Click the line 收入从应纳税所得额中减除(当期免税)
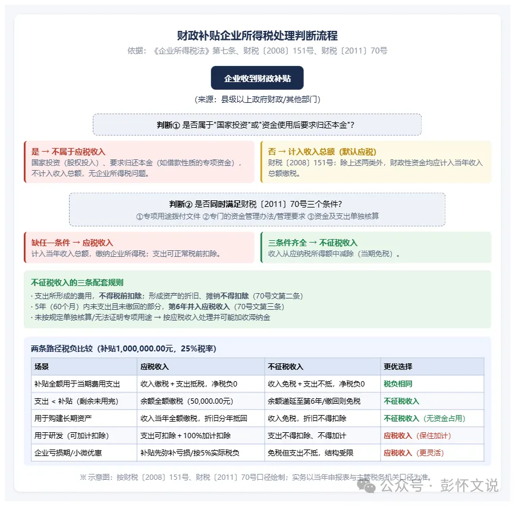 click(334, 253)
